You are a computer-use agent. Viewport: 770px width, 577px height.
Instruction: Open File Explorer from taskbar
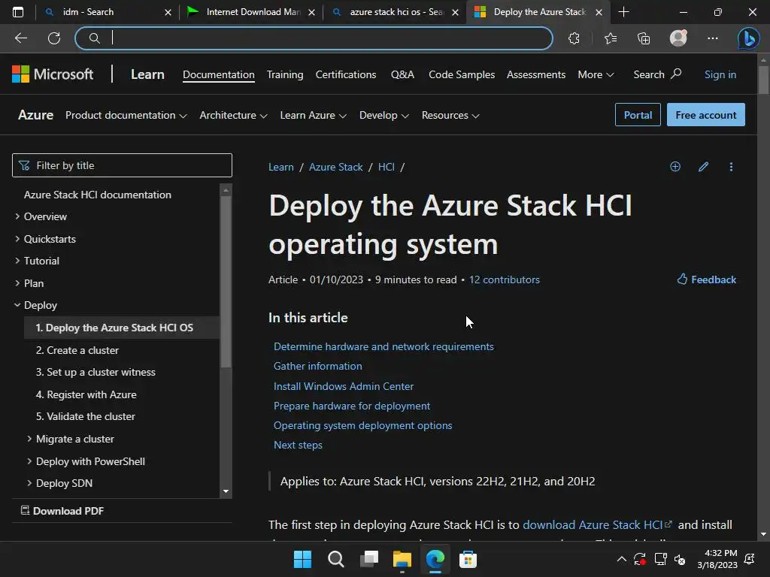pos(402,559)
